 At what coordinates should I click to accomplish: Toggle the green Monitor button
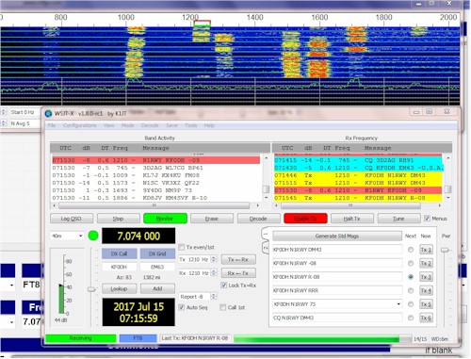pyautogui.click(x=165, y=219)
